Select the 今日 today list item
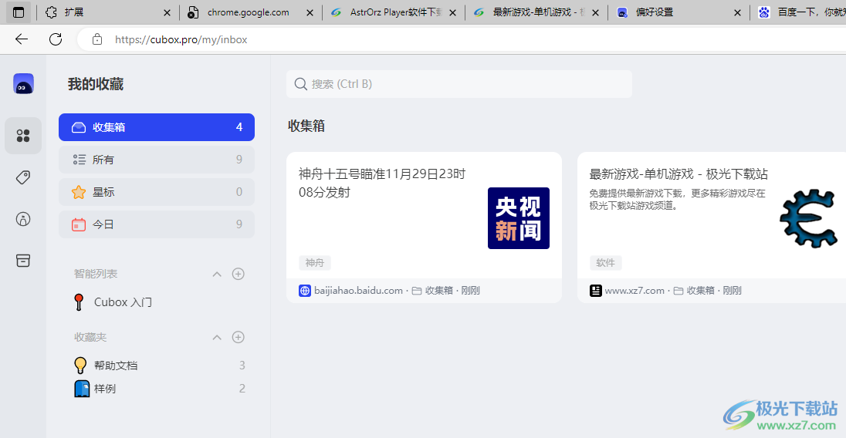Image resolution: width=846 pixels, height=438 pixels. pyautogui.click(x=157, y=224)
